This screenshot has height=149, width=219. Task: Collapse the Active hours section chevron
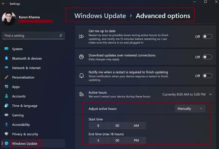pyautogui.click(x=210, y=94)
